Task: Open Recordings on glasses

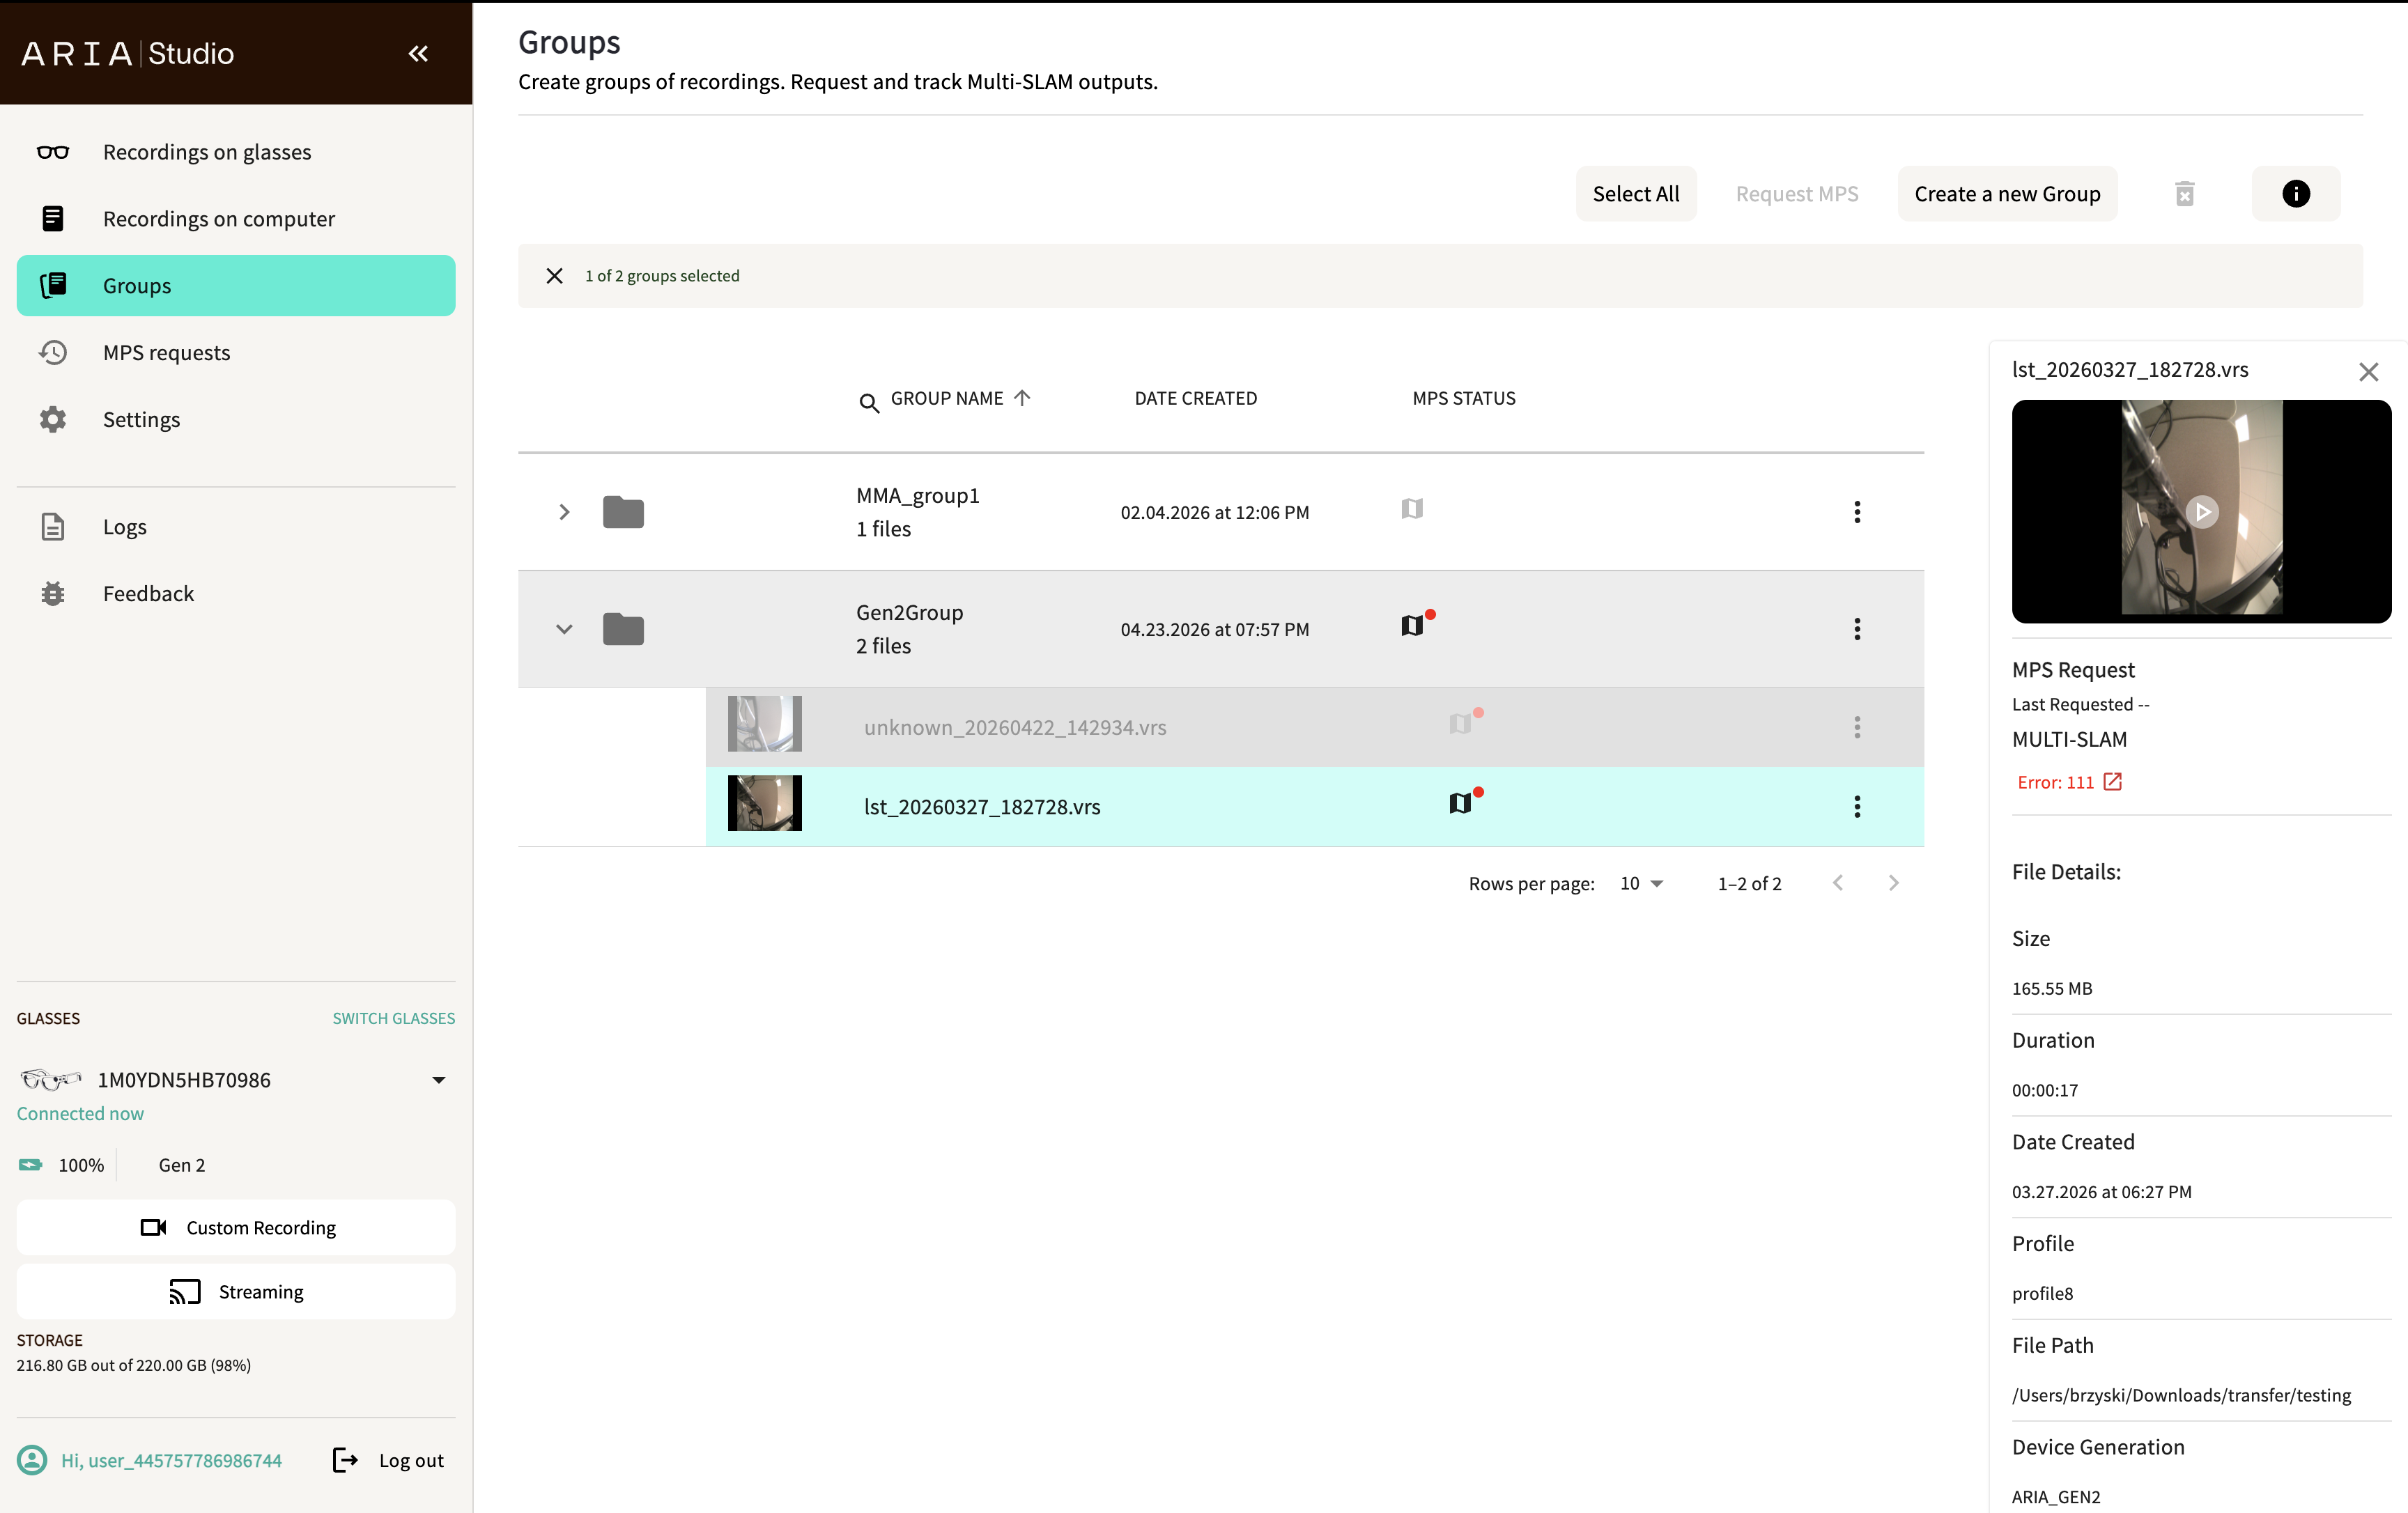Action: pos(236,152)
